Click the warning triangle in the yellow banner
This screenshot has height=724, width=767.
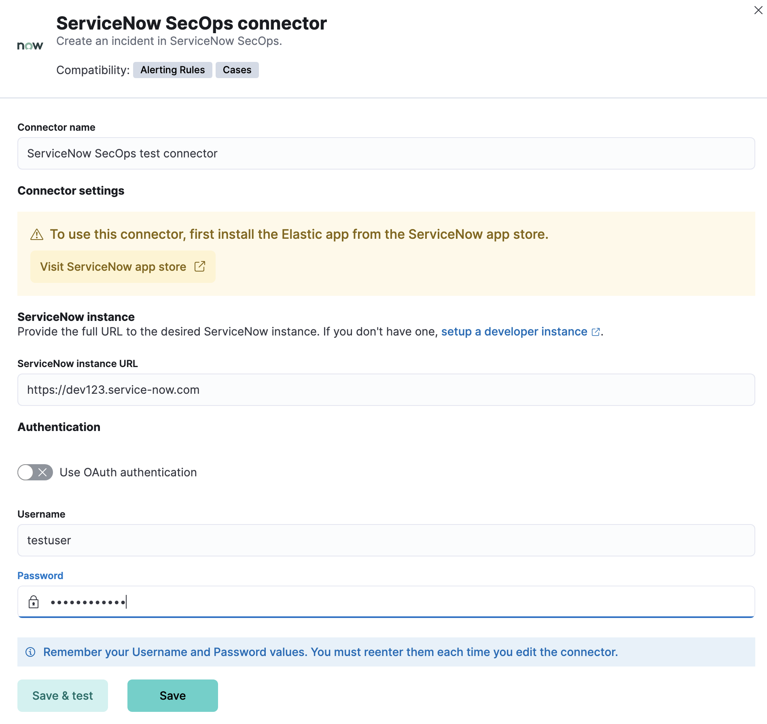click(x=37, y=234)
